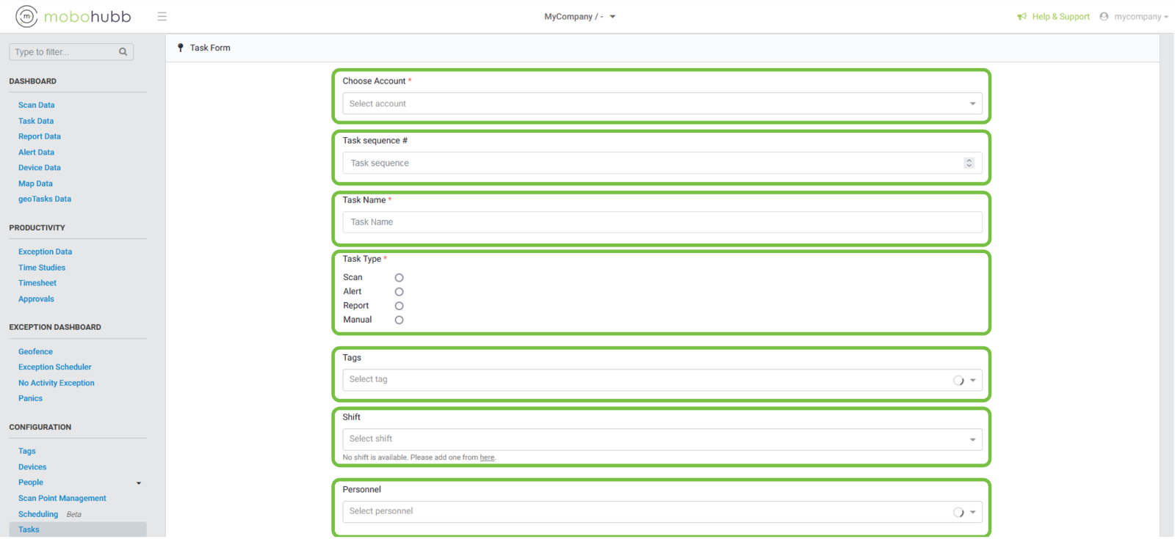This screenshot has height=539, width=1175.
Task: Open Scan Data in the sidebar
Action: point(36,105)
